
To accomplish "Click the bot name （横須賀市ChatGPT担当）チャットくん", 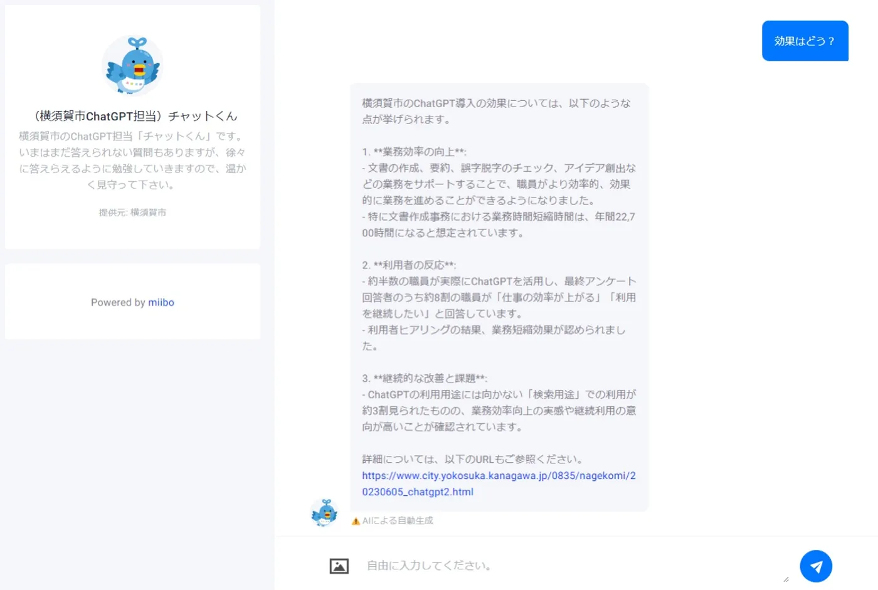I will click(133, 116).
